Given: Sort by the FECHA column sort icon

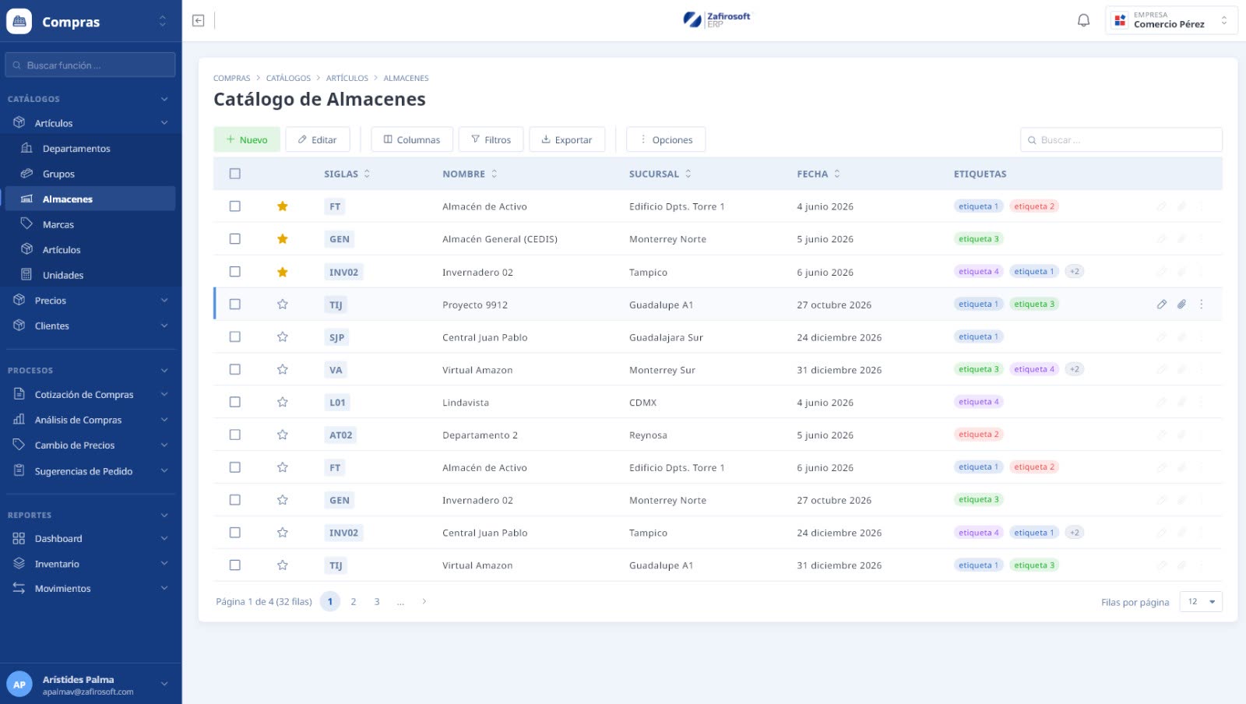Looking at the screenshot, I should click(837, 174).
